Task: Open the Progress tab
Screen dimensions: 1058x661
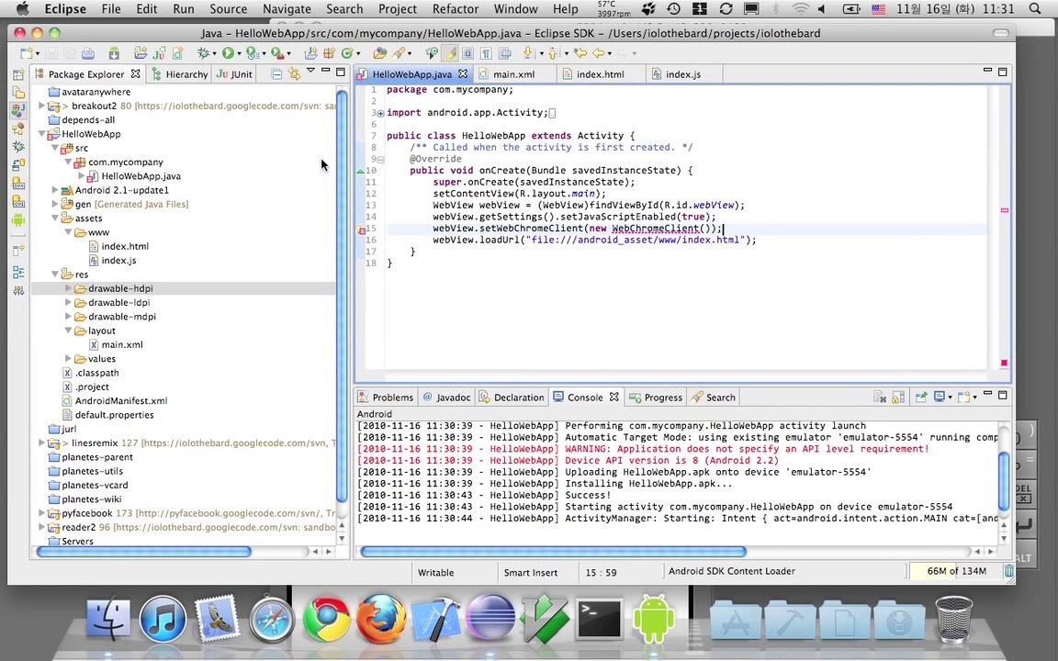Action: tap(656, 398)
